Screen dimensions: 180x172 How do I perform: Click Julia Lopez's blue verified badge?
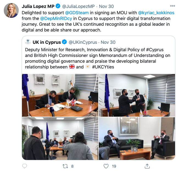[58, 6]
